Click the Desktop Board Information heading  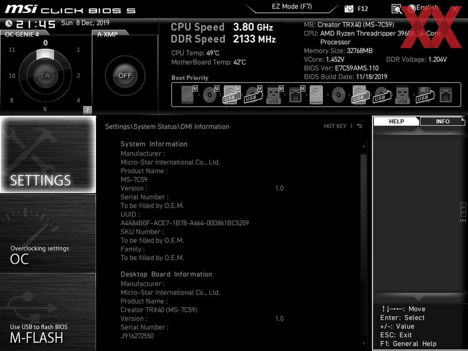[x=166, y=274]
